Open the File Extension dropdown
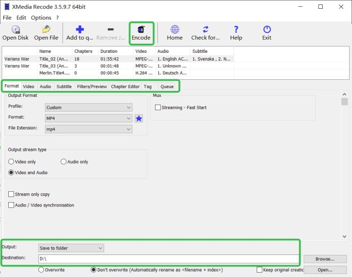 (88, 129)
